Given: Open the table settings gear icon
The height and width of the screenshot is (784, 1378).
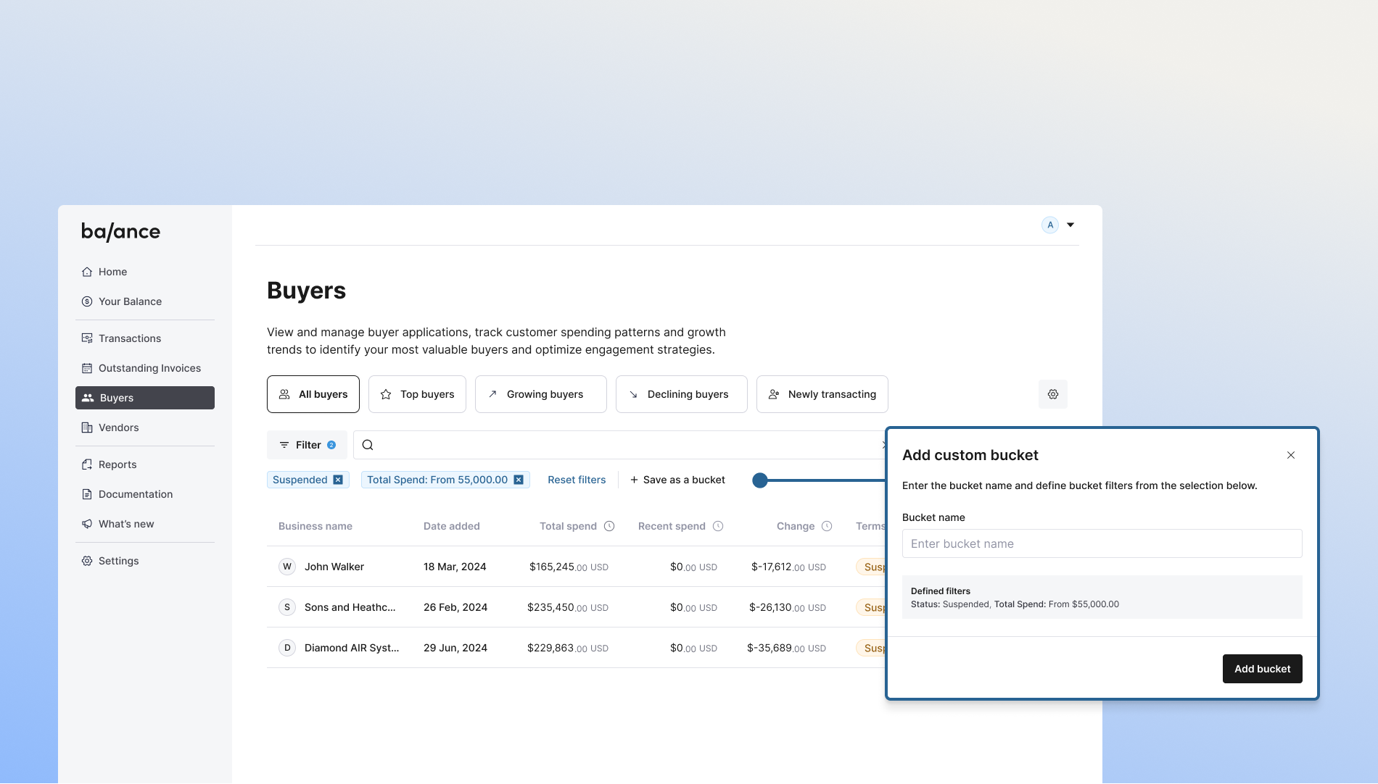Looking at the screenshot, I should coord(1052,394).
